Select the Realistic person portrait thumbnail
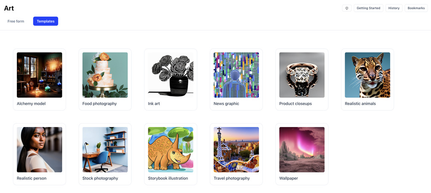Viewport: 431px width, 193px height. click(x=39, y=150)
